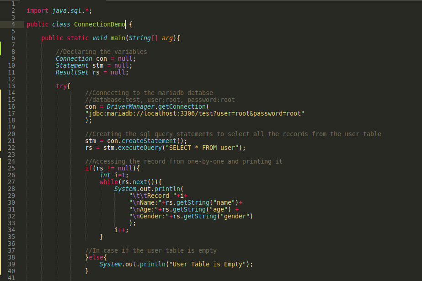Image resolution: width=422 pixels, height=281 pixels.
Task: Click the "age" string argument
Action: tap(219, 209)
